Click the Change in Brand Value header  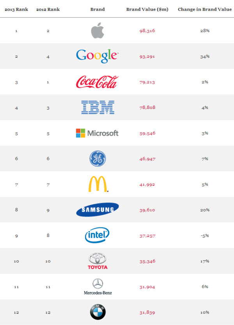[x=205, y=9]
